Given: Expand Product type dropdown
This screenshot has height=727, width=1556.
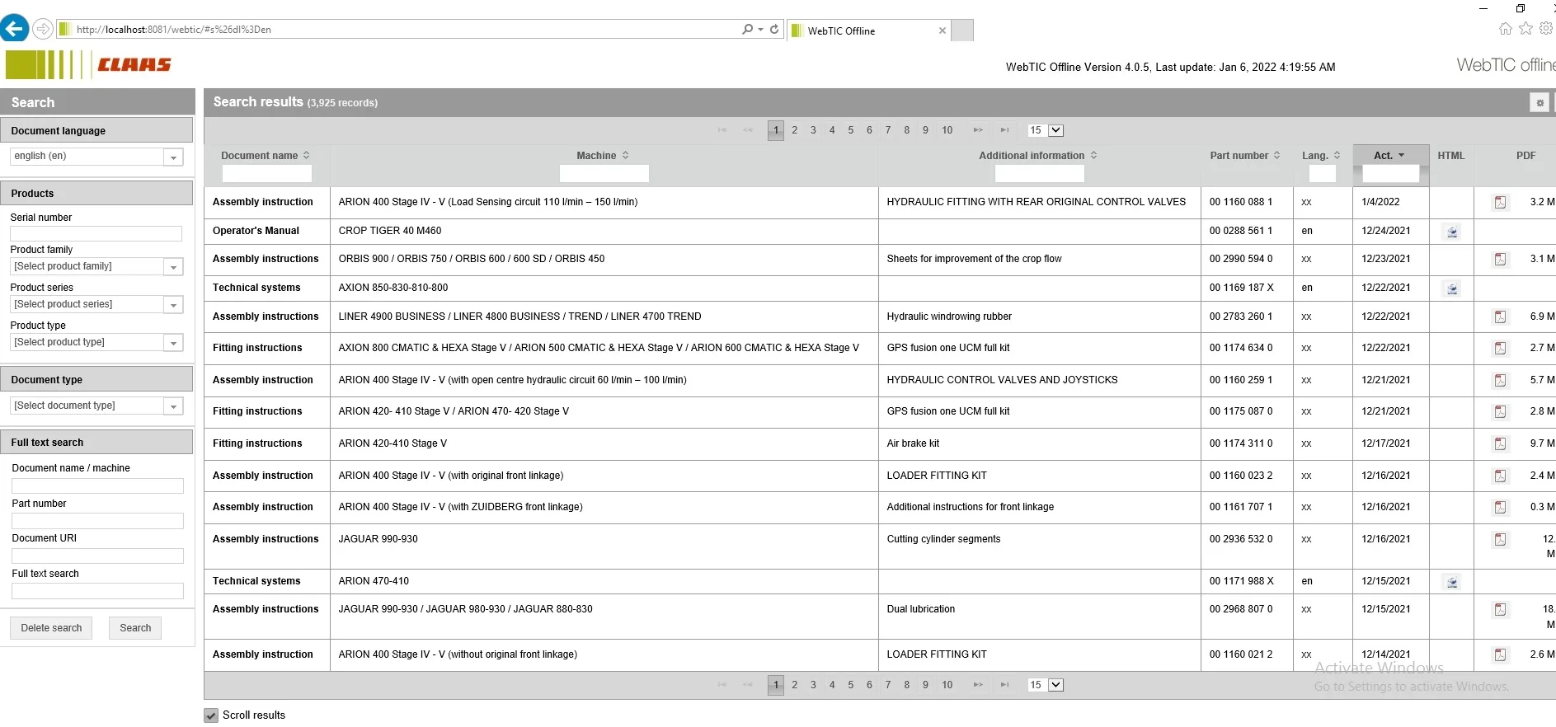Looking at the screenshot, I should point(173,343).
